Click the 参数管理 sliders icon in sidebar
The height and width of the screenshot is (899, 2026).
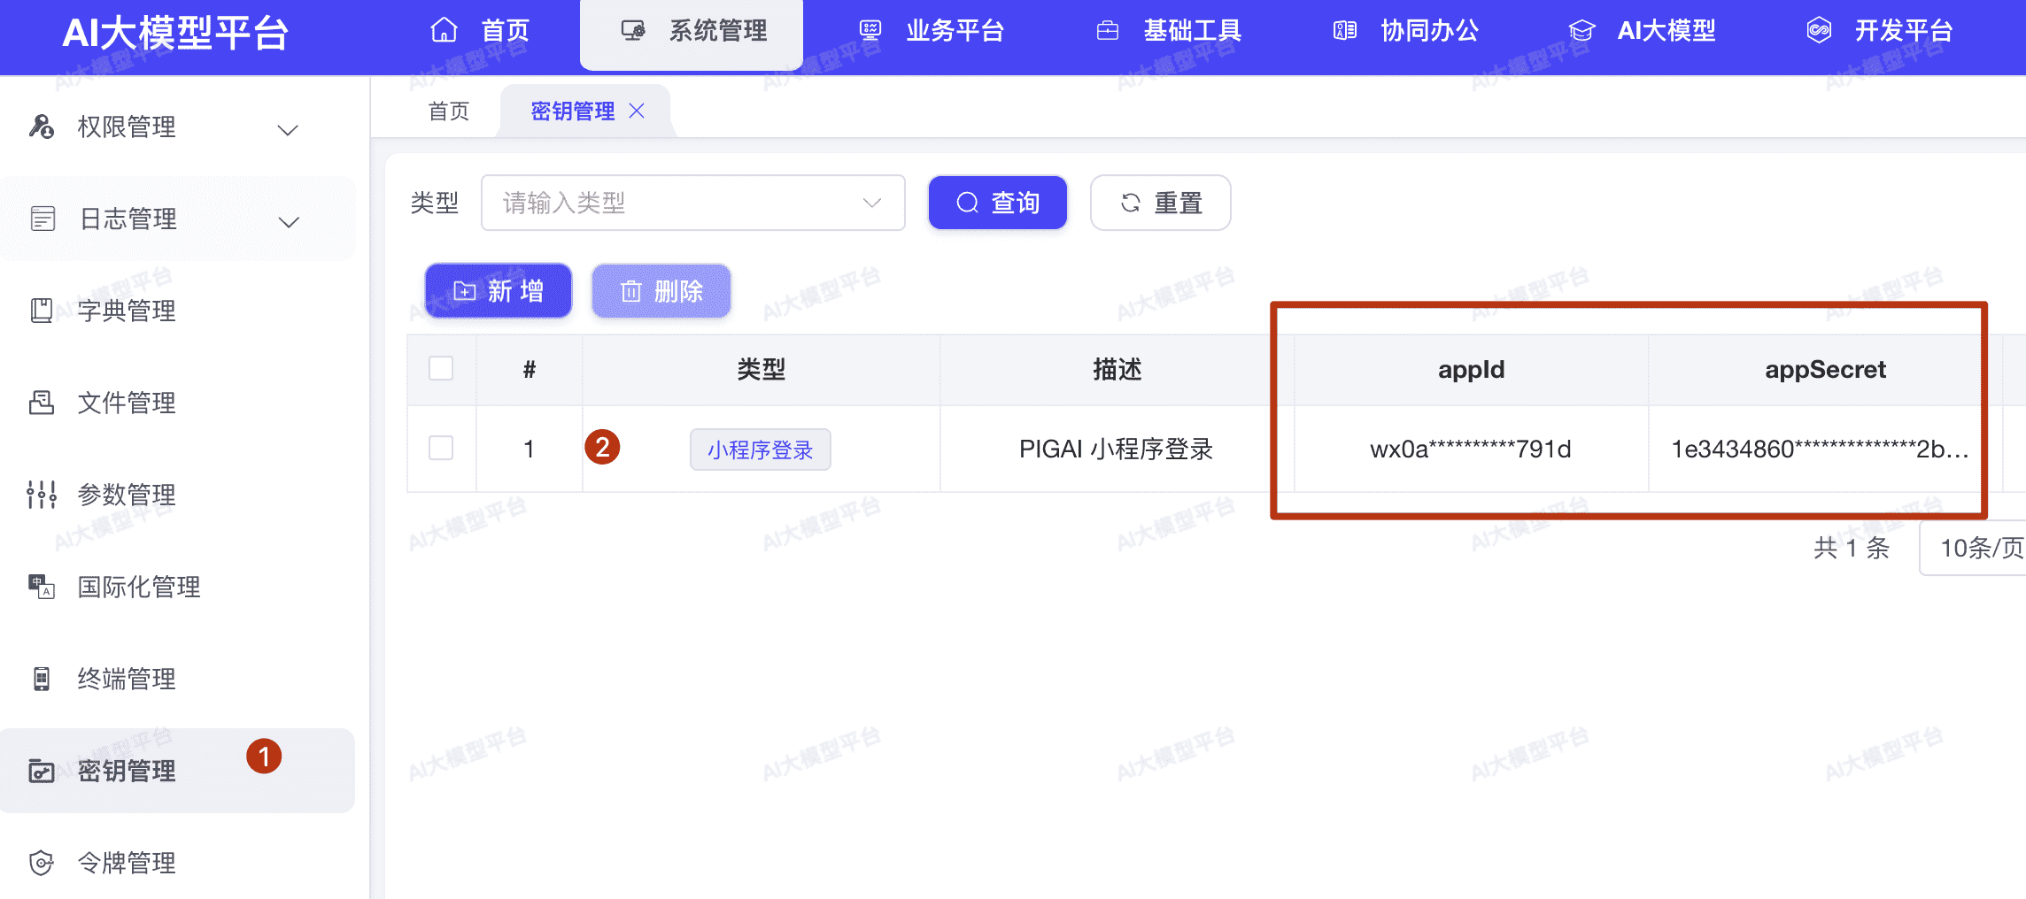(41, 495)
